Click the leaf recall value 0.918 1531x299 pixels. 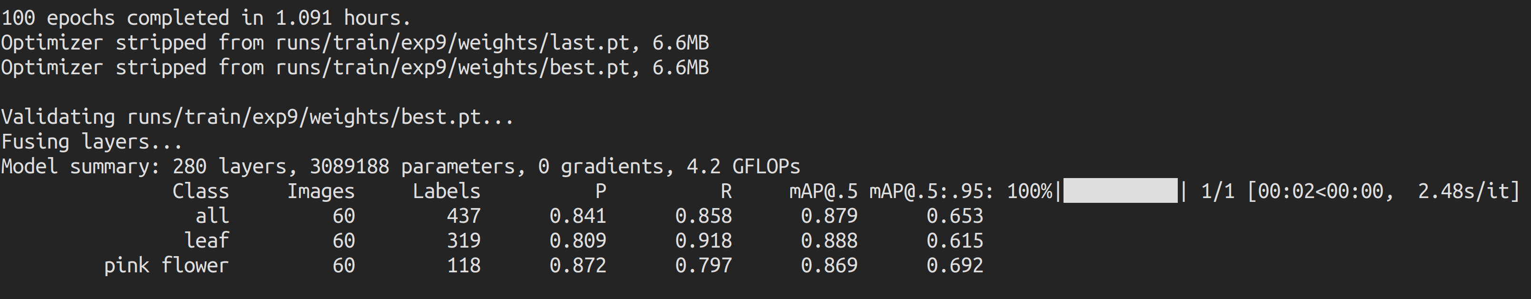click(x=703, y=241)
